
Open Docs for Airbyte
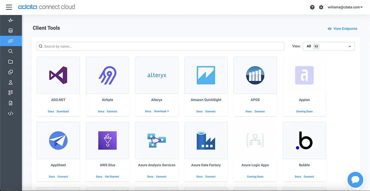coord(101,112)
